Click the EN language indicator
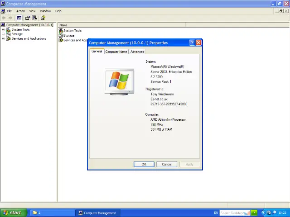This screenshot has width=290, height=217. click(x=216, y=213)
